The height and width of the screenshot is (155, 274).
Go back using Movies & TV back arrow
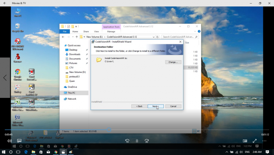click(5, 3)
